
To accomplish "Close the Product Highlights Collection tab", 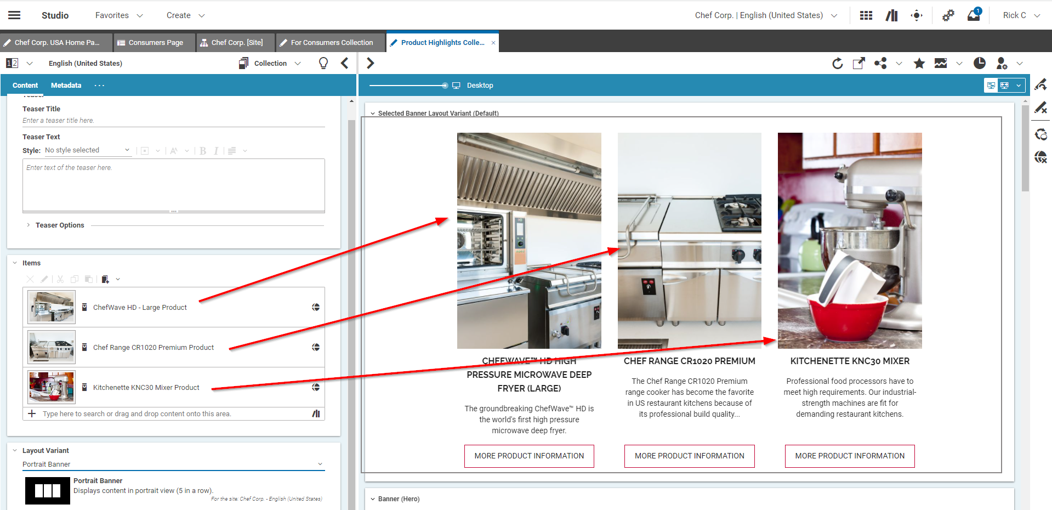I will point(493,43).
